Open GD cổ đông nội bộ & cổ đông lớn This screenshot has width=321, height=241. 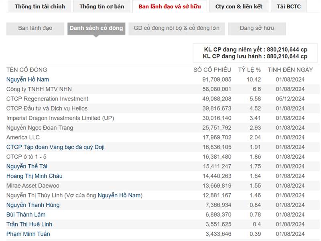177,28
